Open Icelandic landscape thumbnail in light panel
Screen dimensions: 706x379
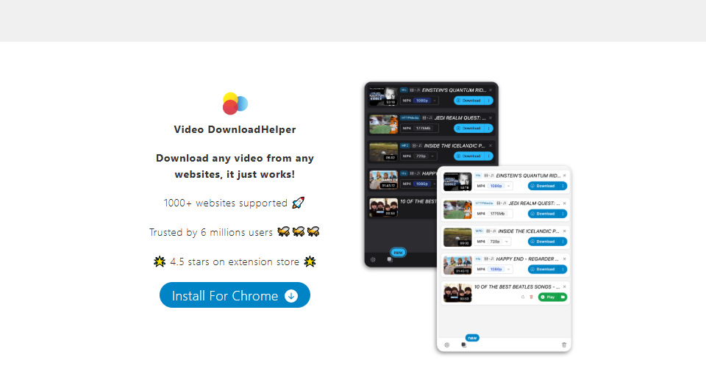[457, 237]
